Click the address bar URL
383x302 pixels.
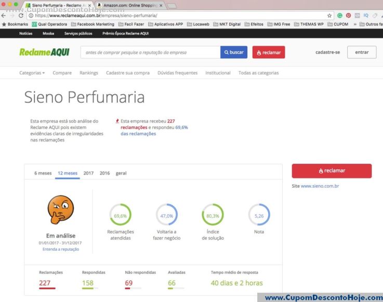pos(96,16)
